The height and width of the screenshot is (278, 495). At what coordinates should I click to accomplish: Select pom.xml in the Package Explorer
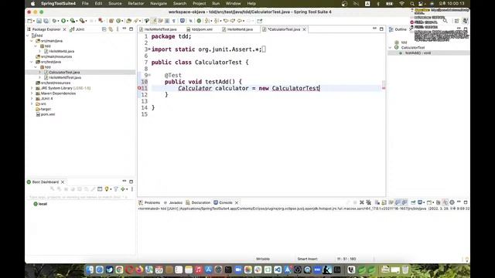48,114
